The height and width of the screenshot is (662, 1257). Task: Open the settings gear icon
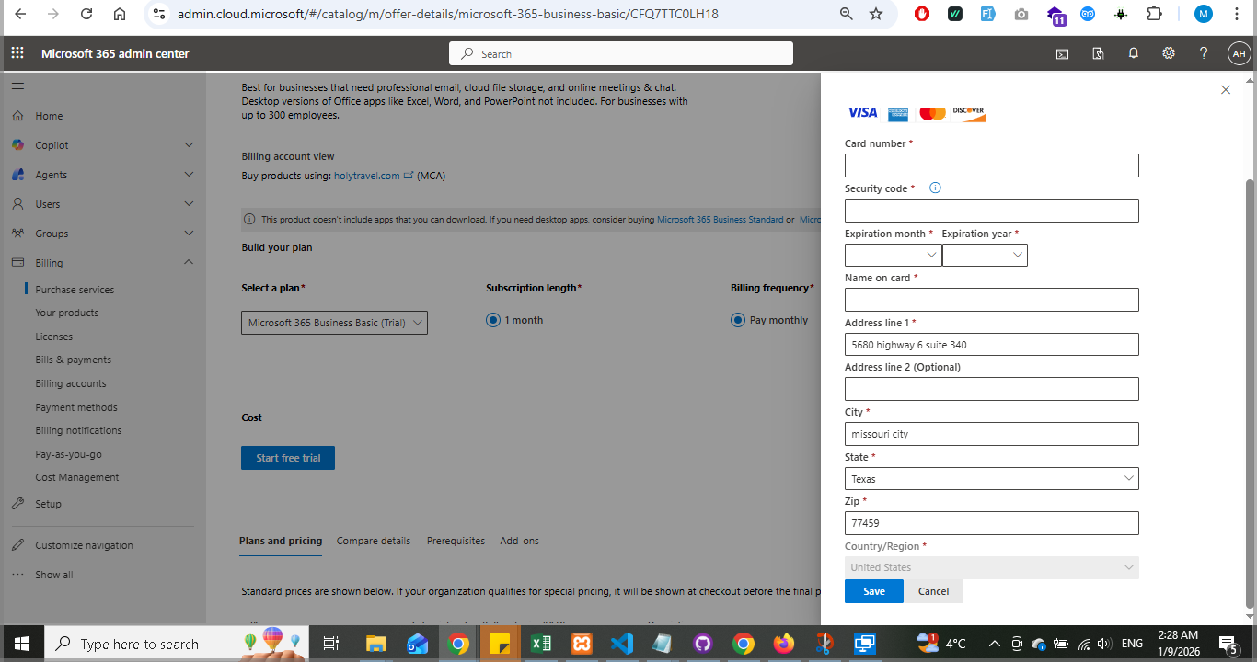pos(1169,53)
